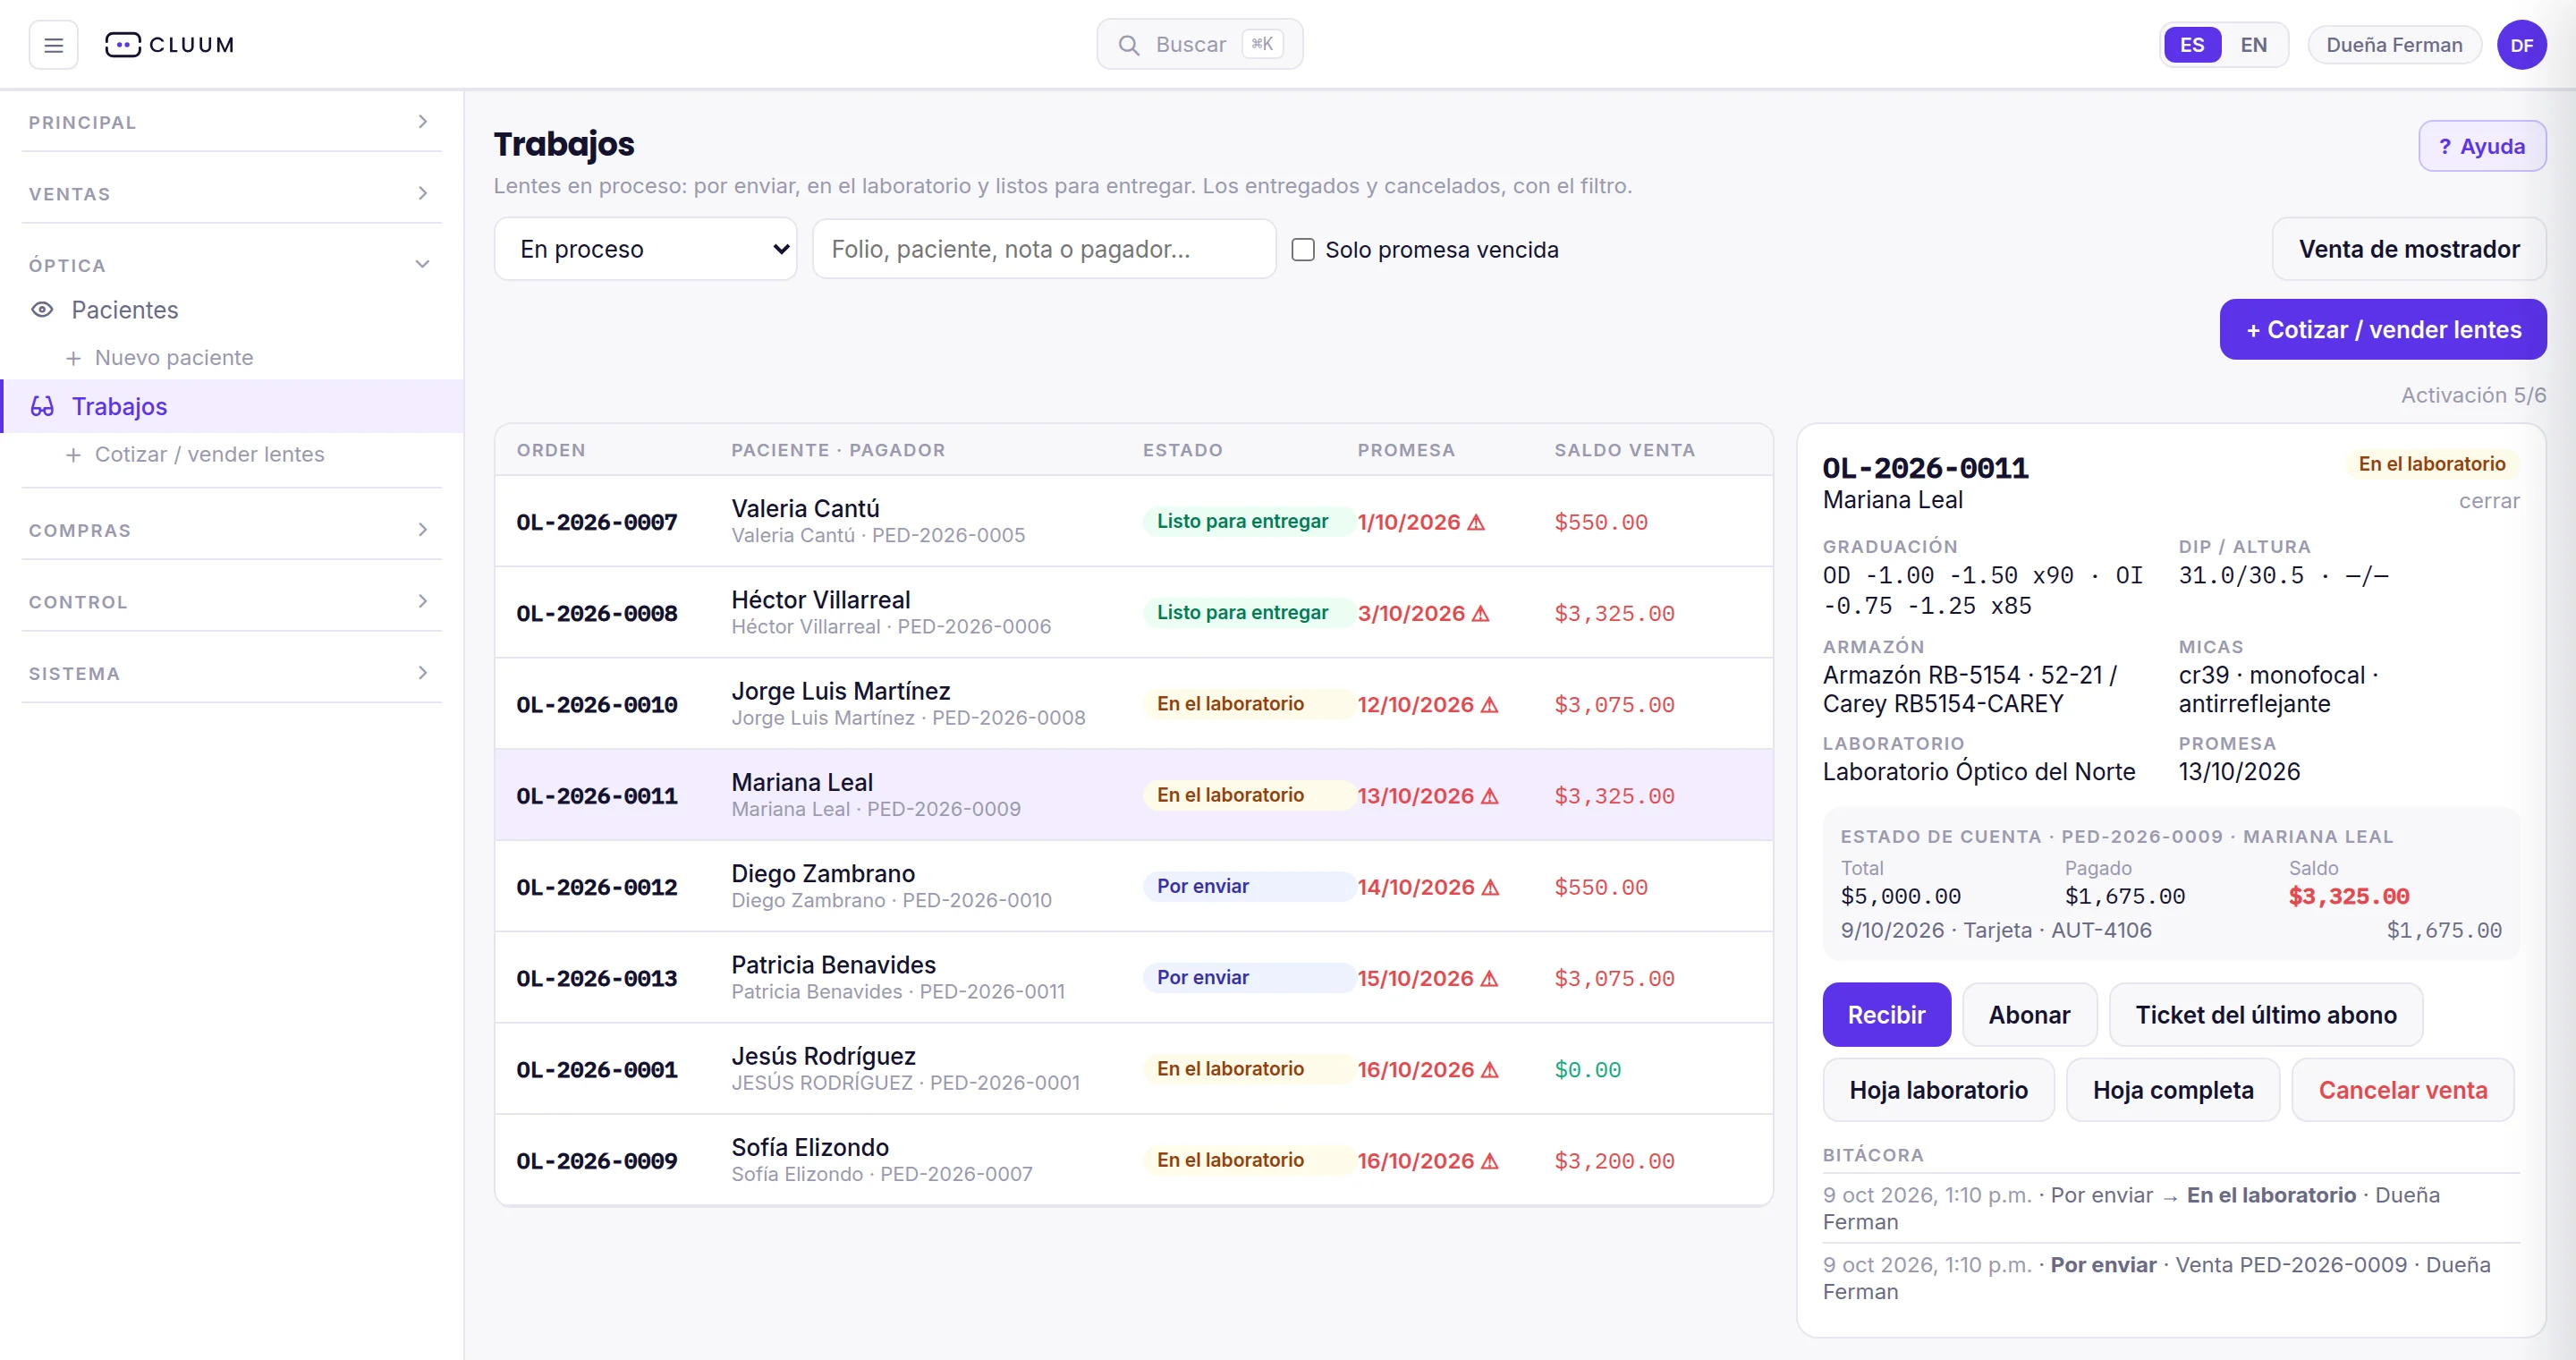Screen dimensions: 2576x1360
Task: Open the hamburger menu
Action: (53, 45)
